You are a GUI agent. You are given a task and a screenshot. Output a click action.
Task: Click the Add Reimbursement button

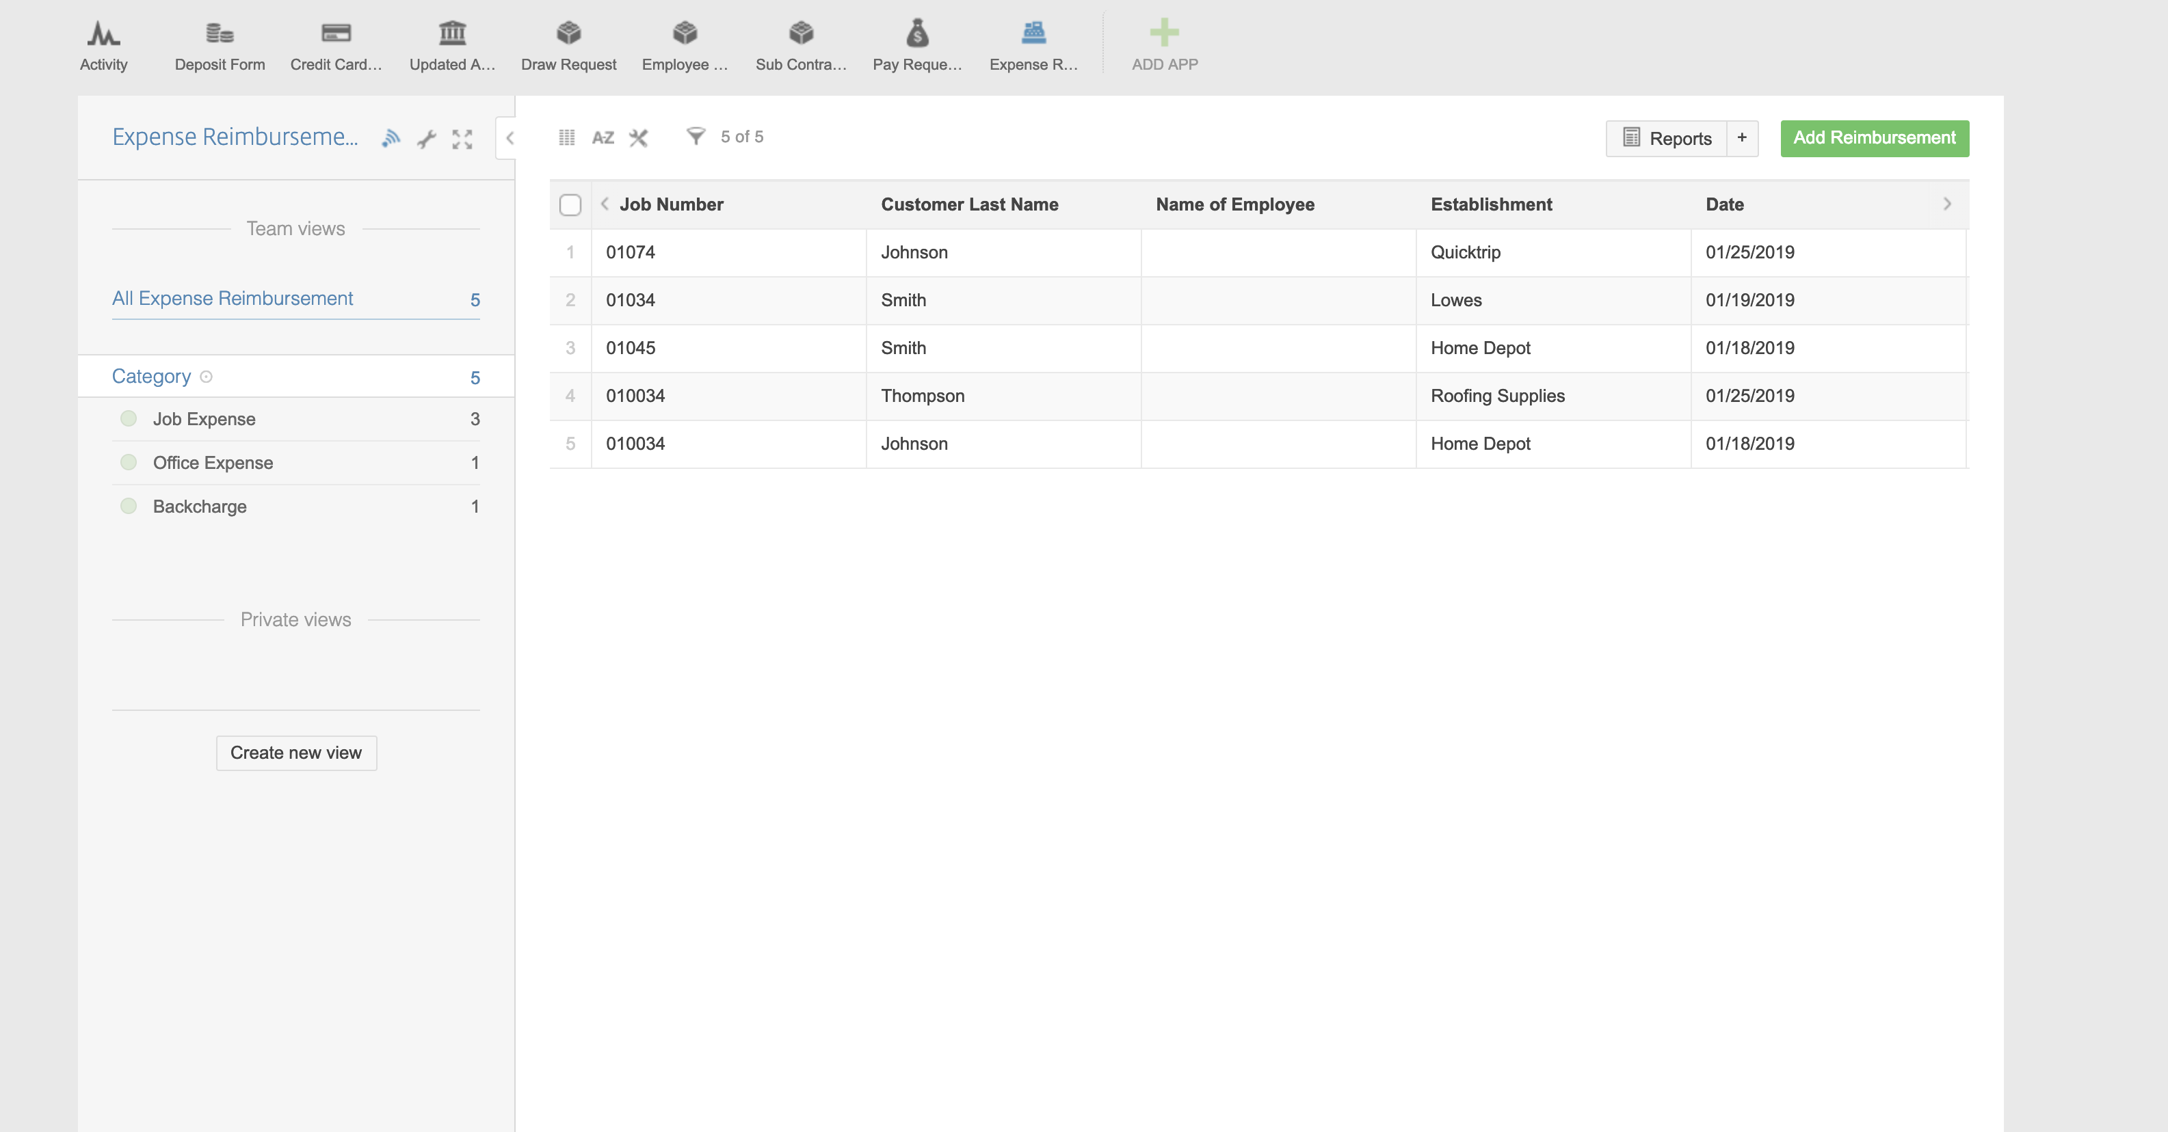point(1873,138)
